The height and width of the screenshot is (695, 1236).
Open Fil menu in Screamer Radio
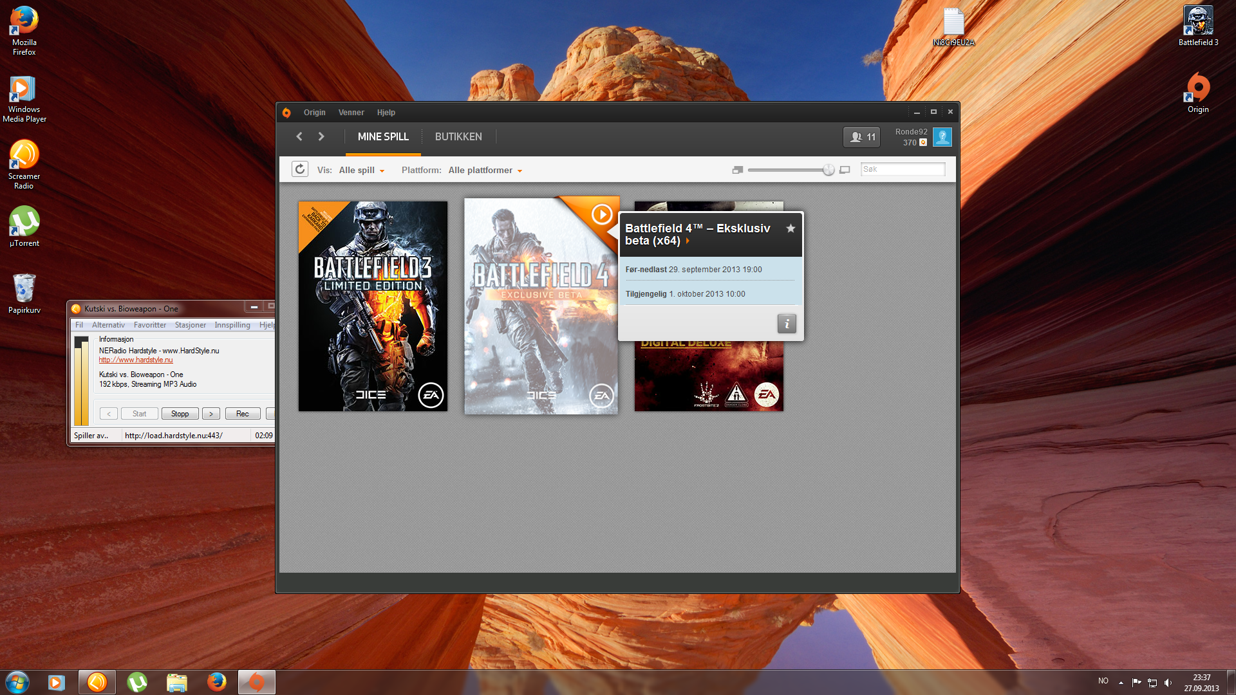point(79,325)
